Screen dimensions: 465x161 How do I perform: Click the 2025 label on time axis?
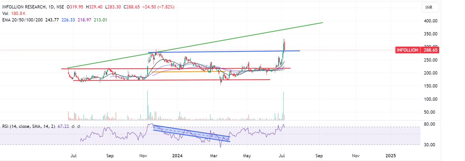point(391,156)
